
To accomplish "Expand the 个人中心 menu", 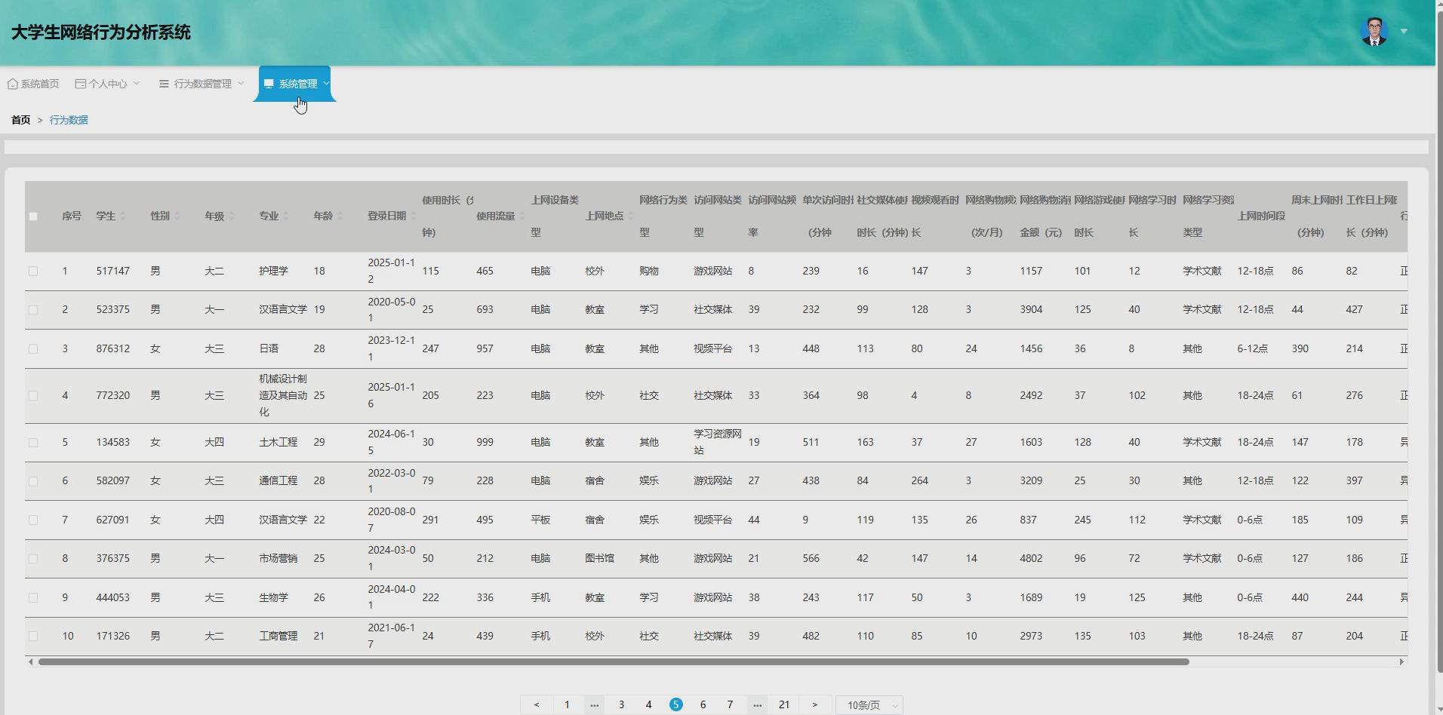I will pyautogui.click(x=107, y=84).
